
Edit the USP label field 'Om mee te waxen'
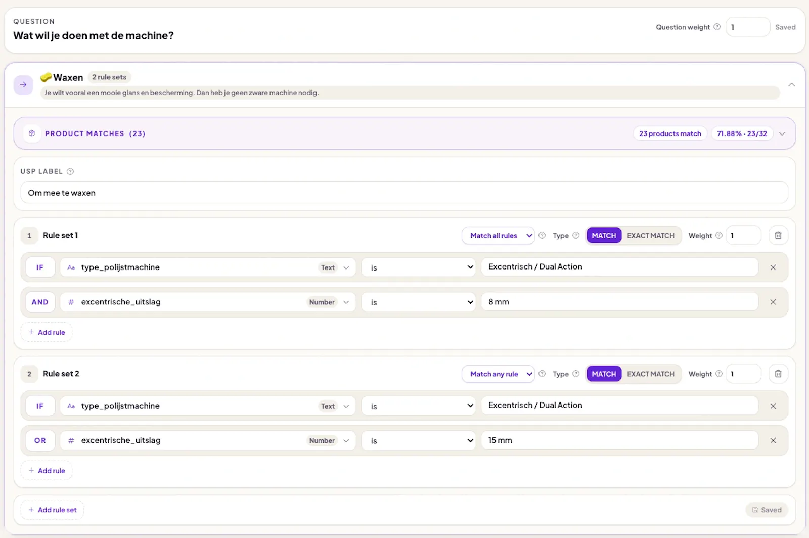click(x=404, y=193)
